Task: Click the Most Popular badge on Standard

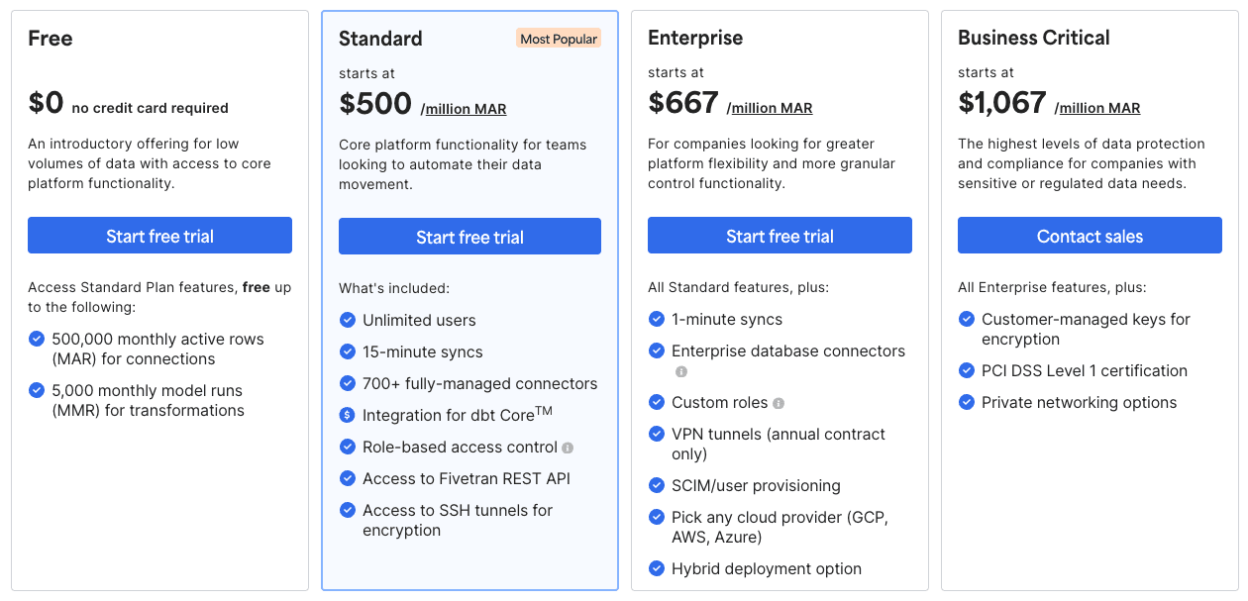Action: tap(559, 39)
